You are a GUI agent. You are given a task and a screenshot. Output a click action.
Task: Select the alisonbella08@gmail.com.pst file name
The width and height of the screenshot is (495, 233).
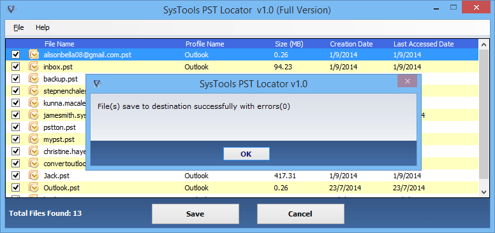point(87,55)
